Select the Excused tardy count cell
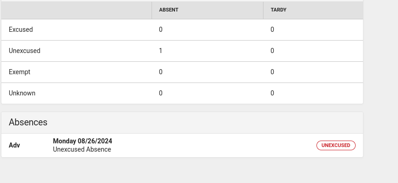This screenshot has height=183, width=398. [313, 30]
